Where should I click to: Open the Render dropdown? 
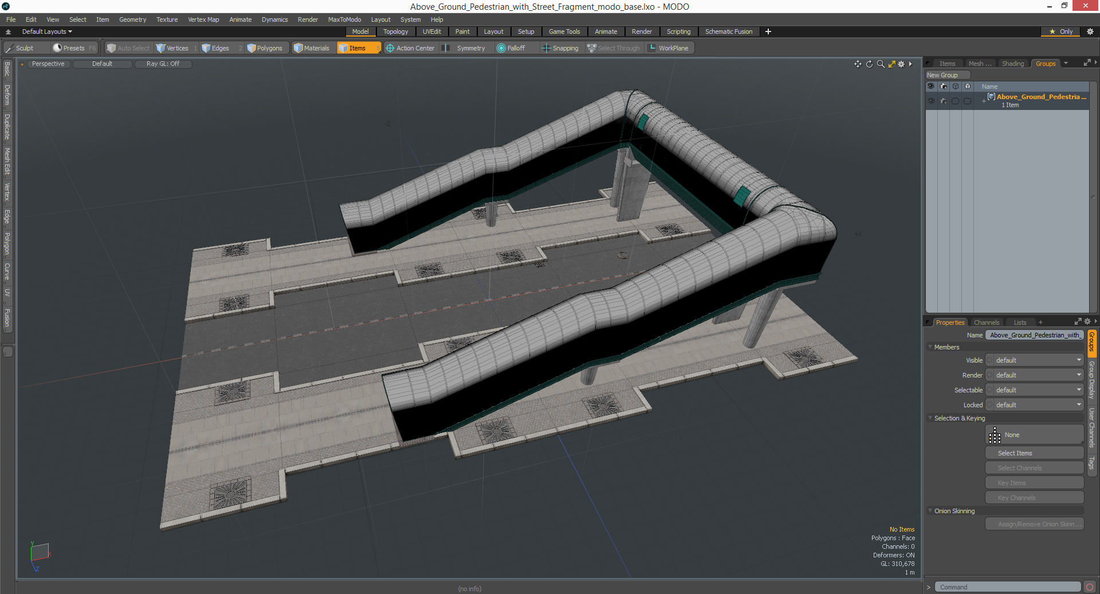pos(1038,375)
